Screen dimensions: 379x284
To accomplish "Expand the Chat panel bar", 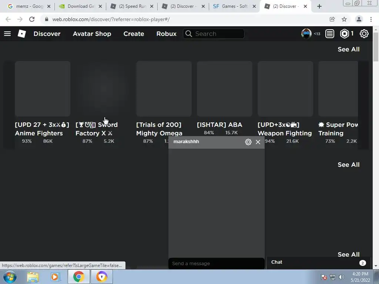I will pyautogui.click(x=318, y=262).
